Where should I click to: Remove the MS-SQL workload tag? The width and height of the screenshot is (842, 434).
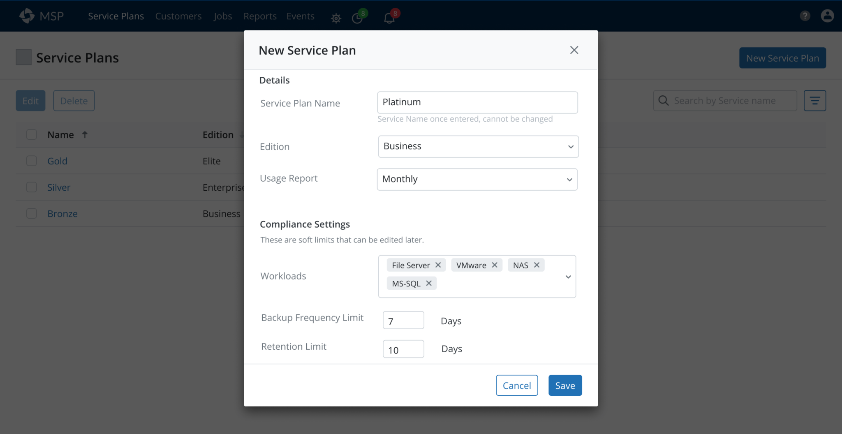429,283
